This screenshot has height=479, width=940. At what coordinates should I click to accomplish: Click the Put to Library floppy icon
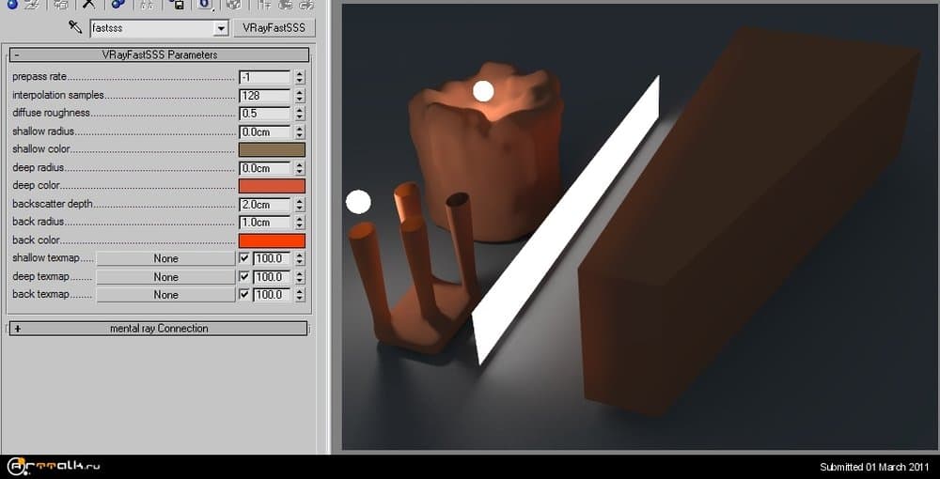(177, 5)
